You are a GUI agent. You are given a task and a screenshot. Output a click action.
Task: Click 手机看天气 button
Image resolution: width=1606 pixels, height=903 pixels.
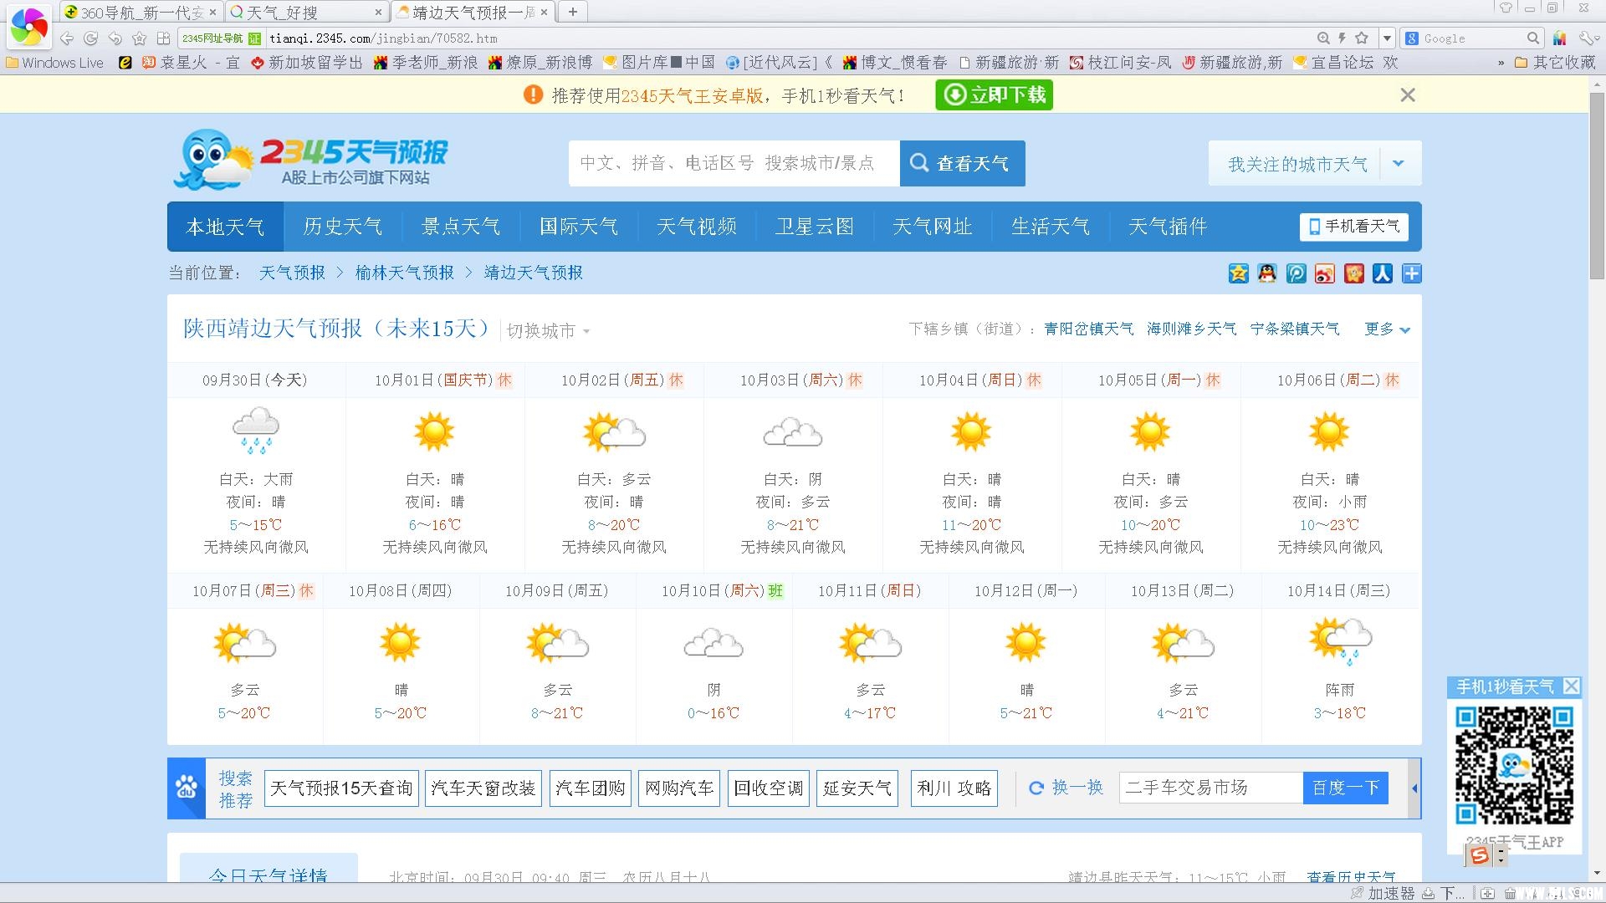point(1353,227)
